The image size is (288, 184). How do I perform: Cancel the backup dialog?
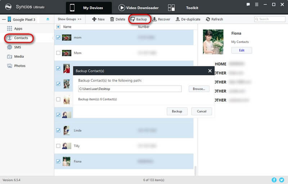click(x=202, y=111)
